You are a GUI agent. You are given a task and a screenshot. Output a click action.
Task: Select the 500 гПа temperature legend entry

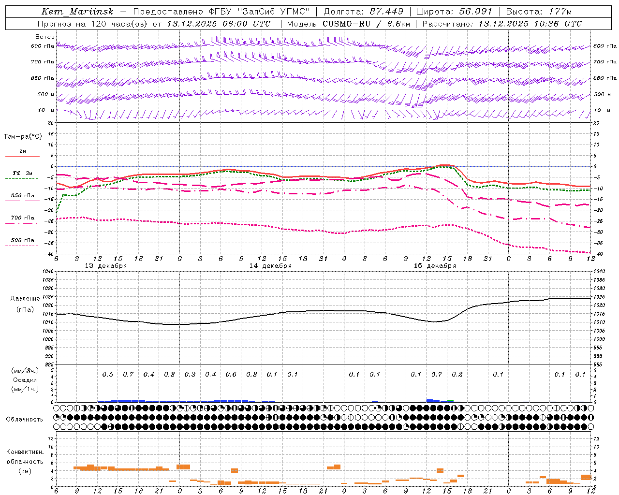23,240
